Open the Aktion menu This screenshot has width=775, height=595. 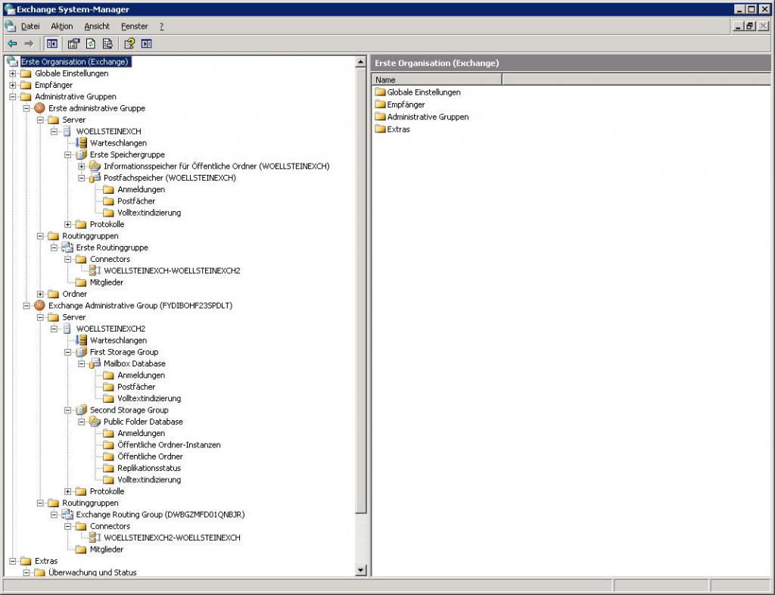pos(62,26)
